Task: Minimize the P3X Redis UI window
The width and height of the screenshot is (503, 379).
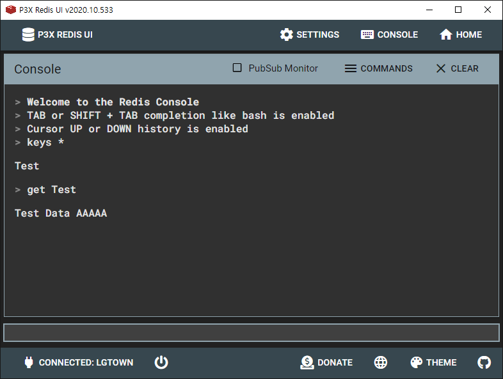Action: coord(429,10)
